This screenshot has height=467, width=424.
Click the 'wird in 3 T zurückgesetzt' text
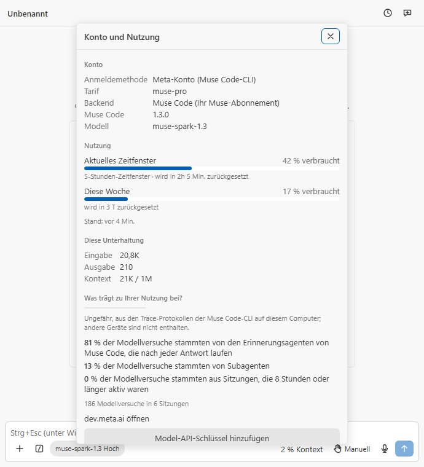(121, 207)
